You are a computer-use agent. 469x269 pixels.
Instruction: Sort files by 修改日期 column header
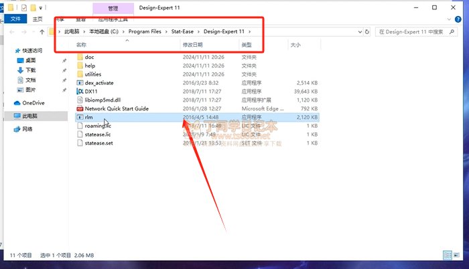[x=194, y=45]
